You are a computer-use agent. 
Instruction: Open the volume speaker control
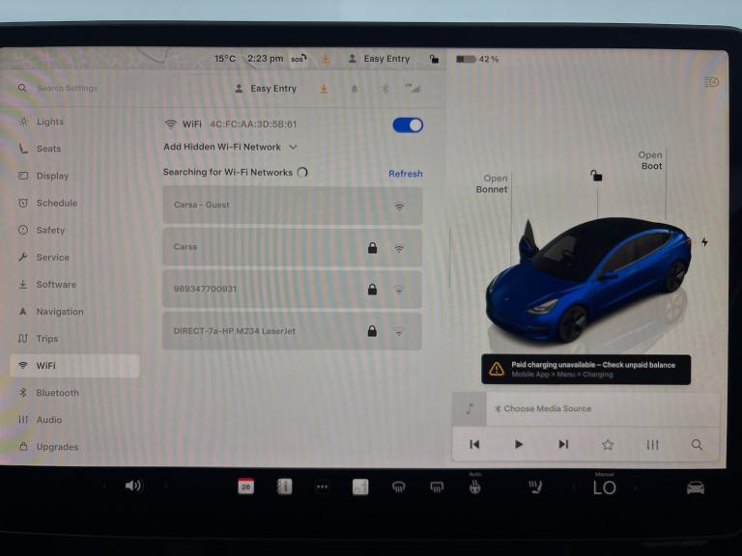pyautogui.click(x=133, y=486)
